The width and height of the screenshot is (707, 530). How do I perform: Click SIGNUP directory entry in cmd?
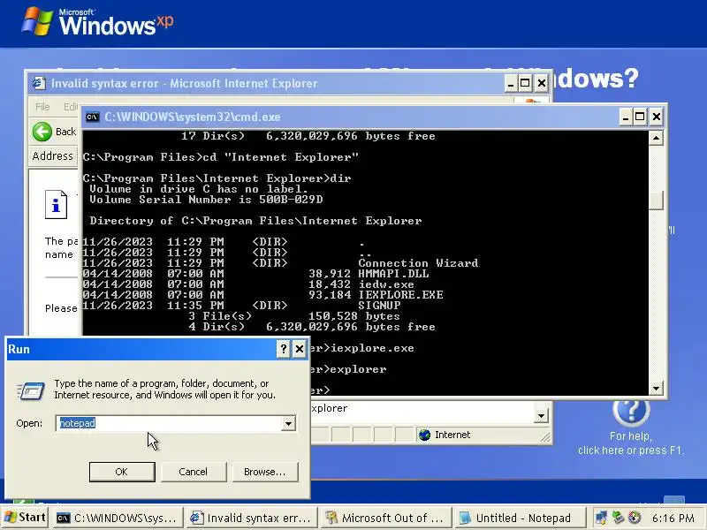tap(379, 306)
